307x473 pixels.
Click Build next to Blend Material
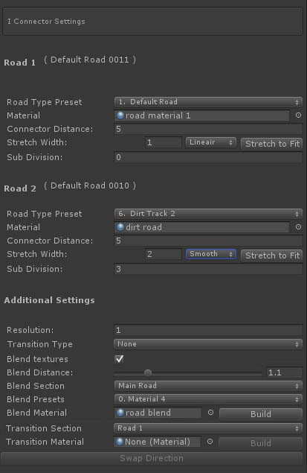[x=261, y=414]
